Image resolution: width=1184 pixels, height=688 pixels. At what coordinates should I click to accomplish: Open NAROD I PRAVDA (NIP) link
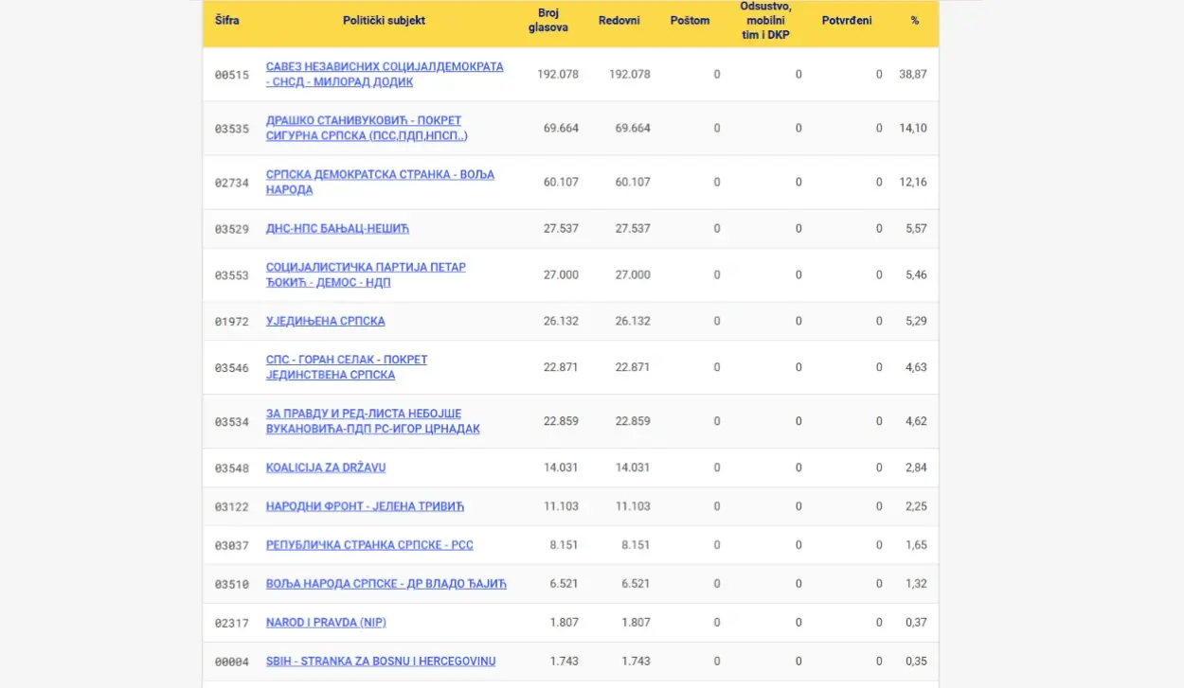(x=326, y=623)
